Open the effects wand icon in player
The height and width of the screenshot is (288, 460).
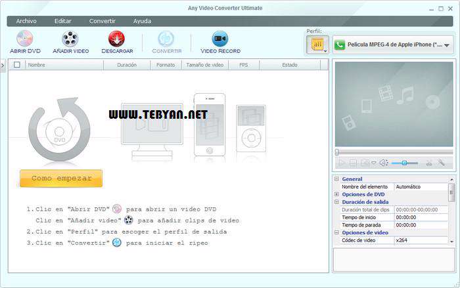coord(442,163)
